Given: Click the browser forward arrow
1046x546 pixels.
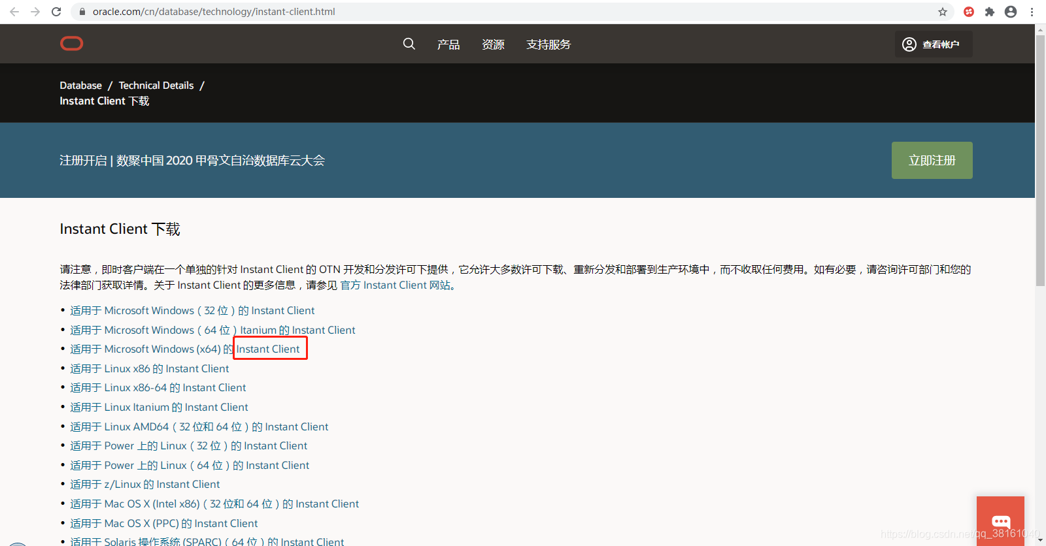Looking at the screenshot, I should (35, 12).
